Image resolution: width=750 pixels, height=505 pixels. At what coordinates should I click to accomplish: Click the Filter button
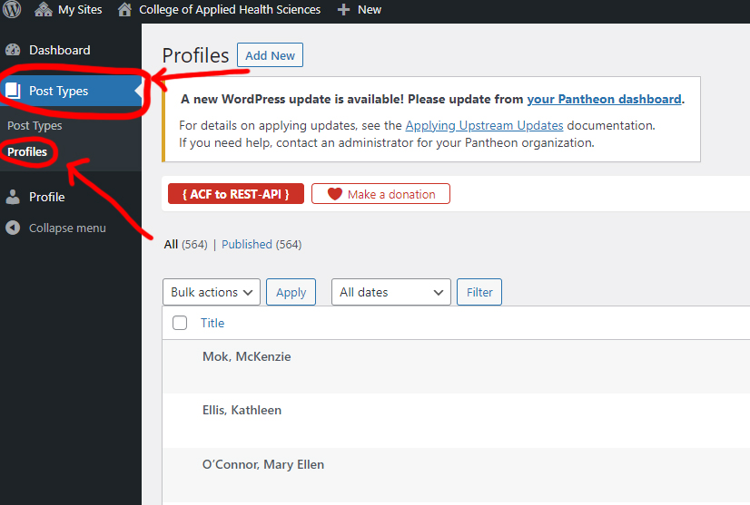tap(479, 292)
